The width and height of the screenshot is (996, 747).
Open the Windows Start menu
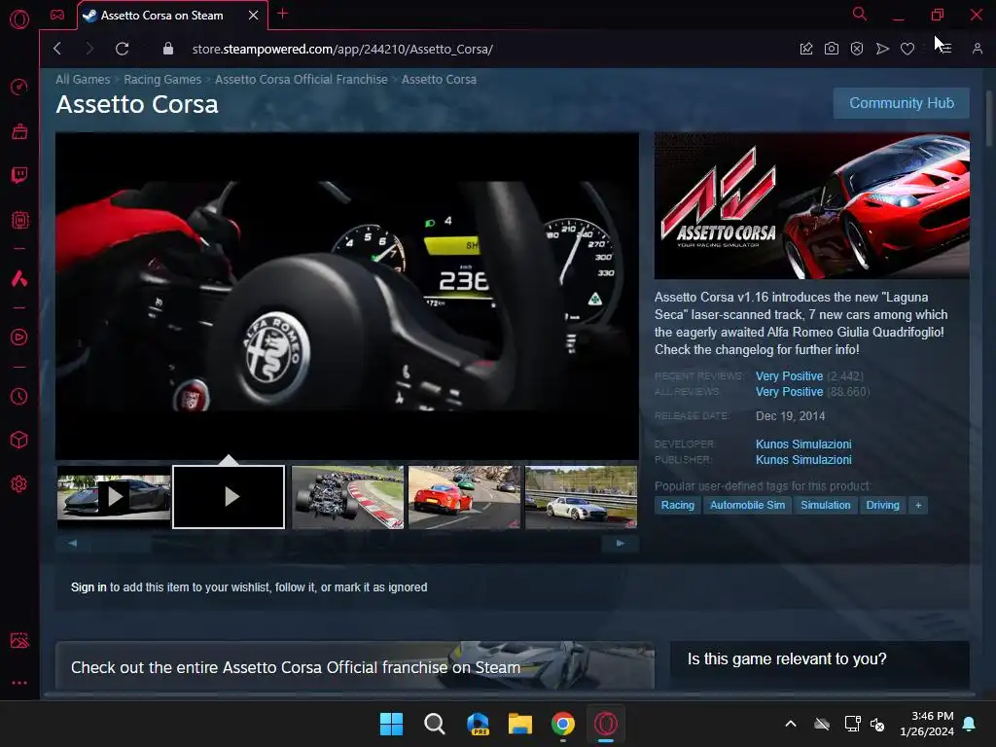[x=391, y=724]
